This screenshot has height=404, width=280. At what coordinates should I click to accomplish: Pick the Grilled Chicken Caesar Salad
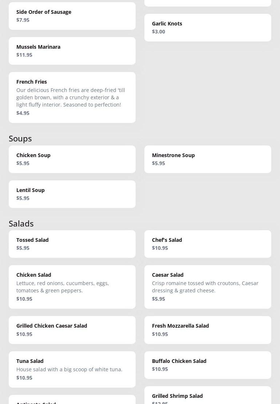[72, 330]
